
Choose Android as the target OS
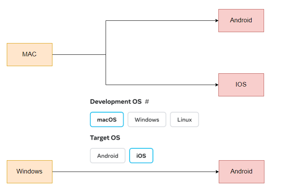point(108,156)
